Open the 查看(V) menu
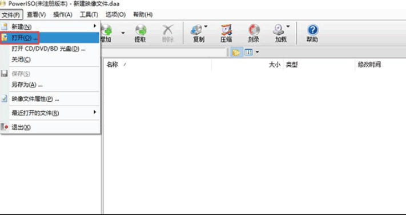This screenshot has width=406, height=216. tap(36, 14)
